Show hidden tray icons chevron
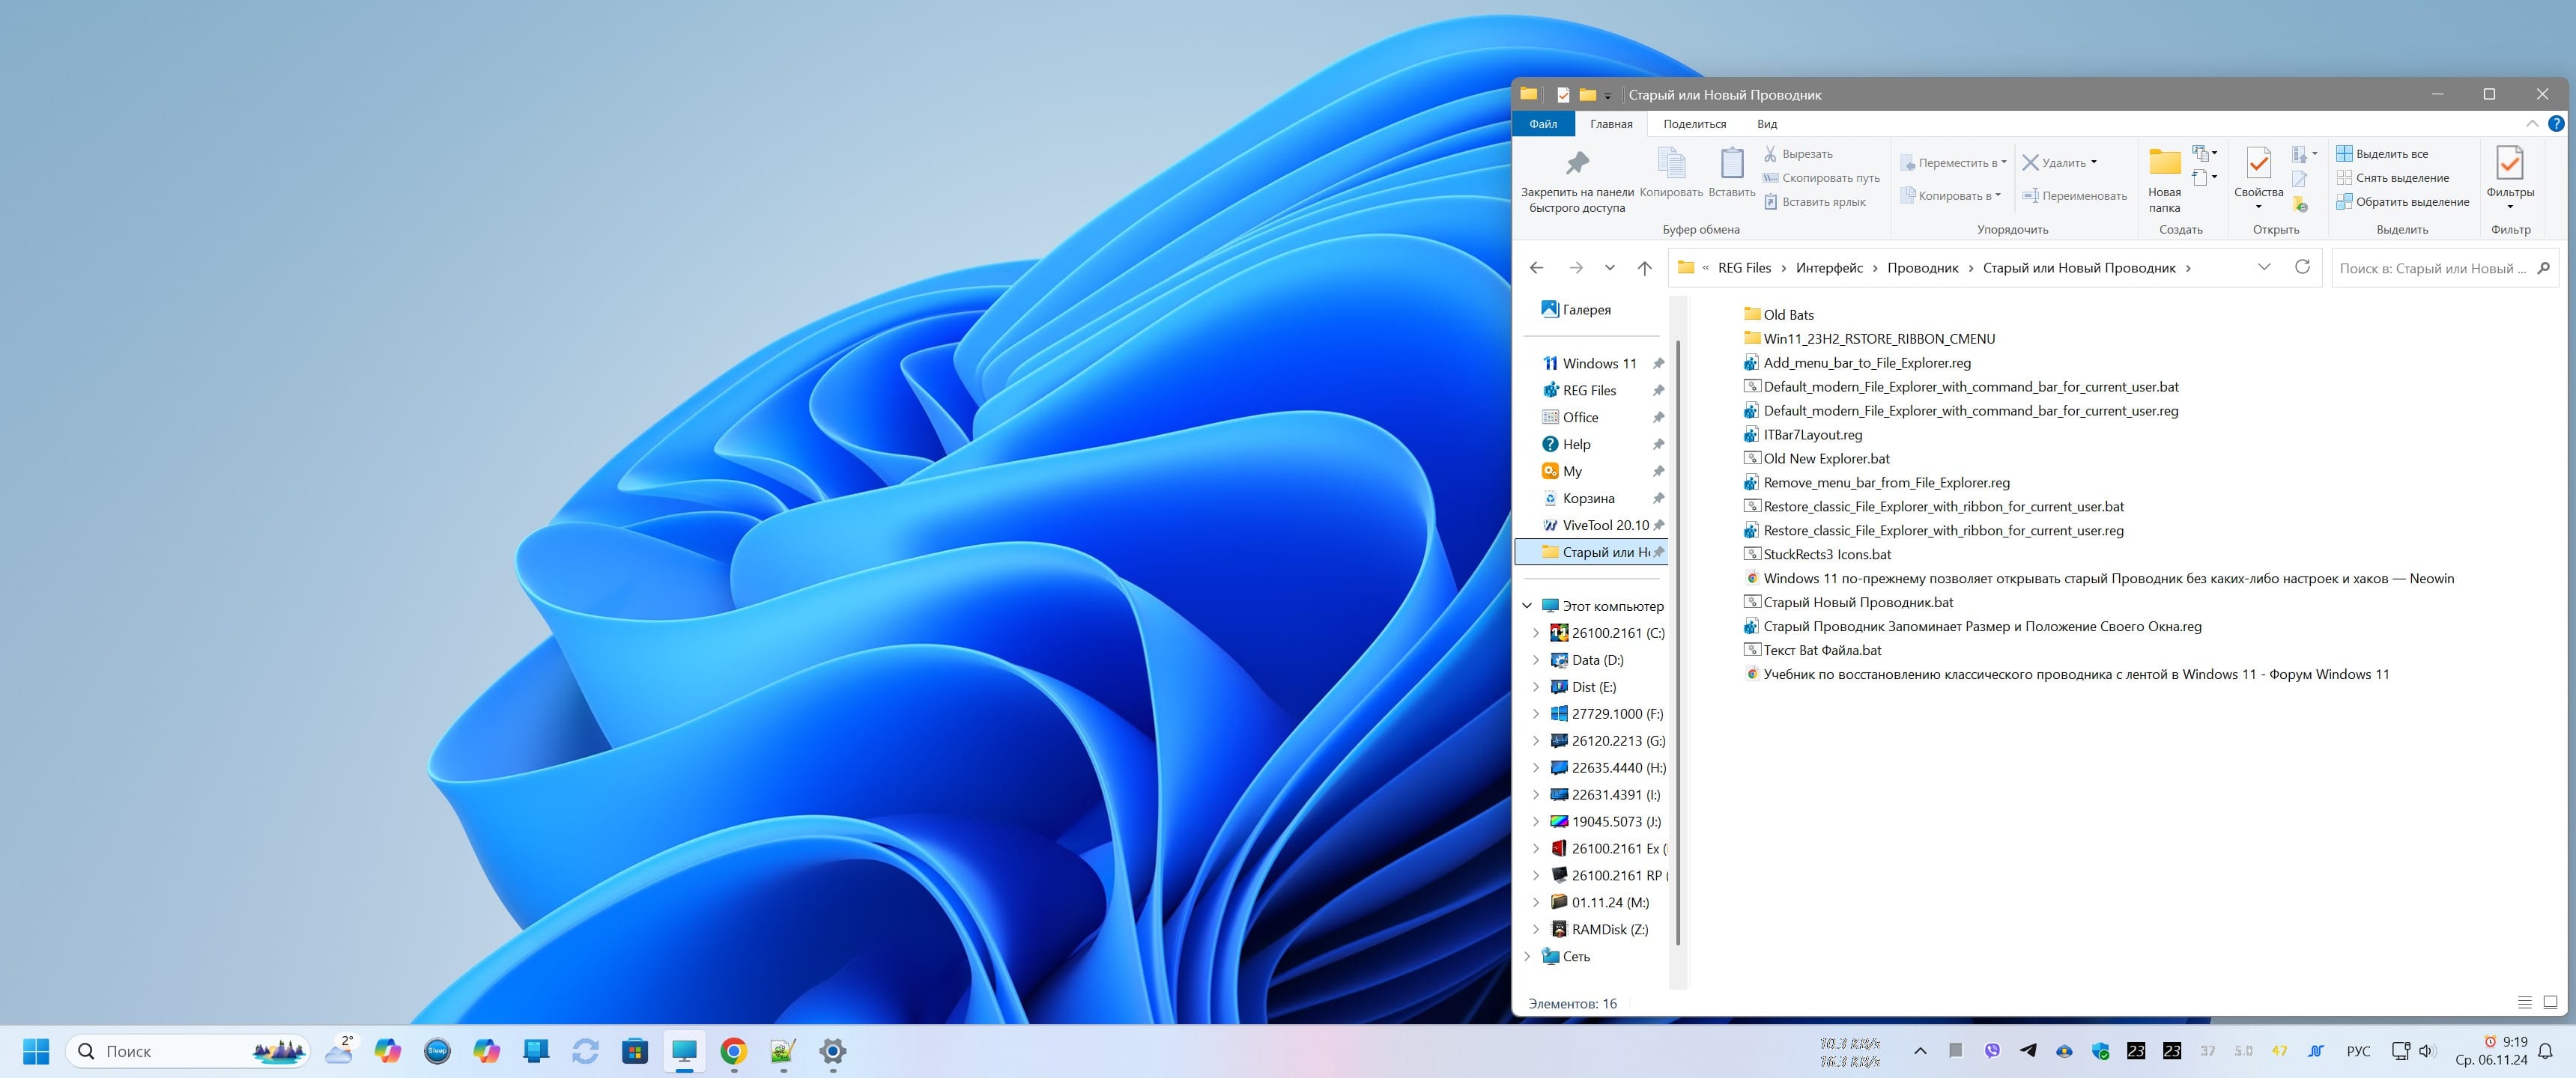The width and height of the screenshot is (2576, 1078). [1920, 1050]
